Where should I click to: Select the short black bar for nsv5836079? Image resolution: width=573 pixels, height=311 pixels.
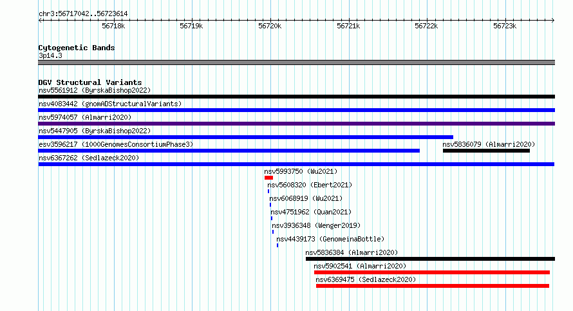(x=486, y=151)
